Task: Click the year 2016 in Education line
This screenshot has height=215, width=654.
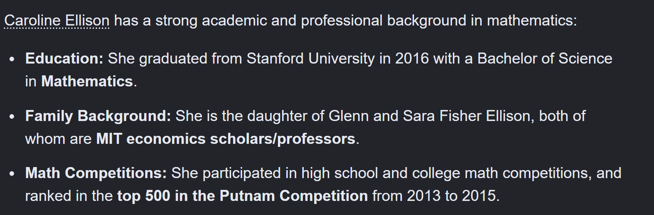Action: 412,59
